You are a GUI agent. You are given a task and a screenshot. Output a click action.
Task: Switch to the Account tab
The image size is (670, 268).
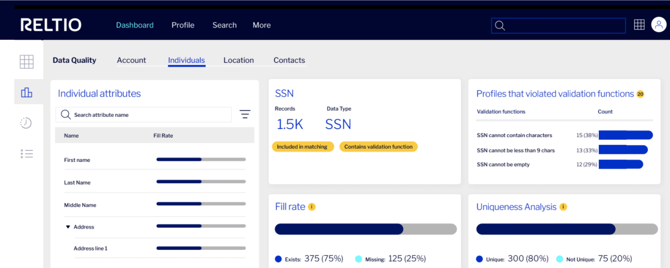click(x=131, y=60)
